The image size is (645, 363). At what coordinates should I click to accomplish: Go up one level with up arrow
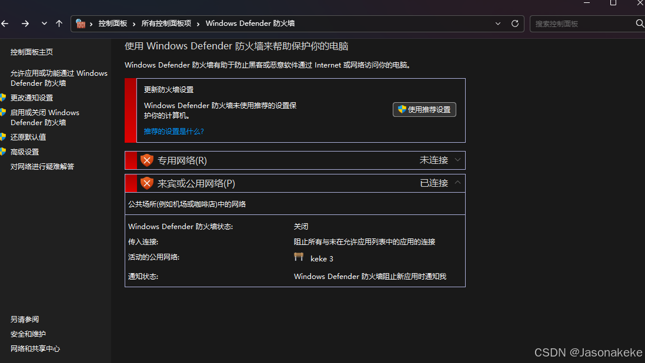59,24
